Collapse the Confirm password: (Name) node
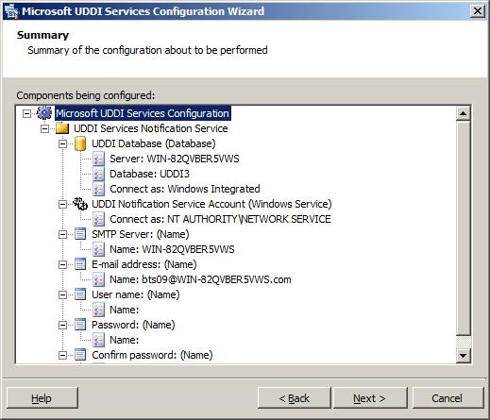The width and height of the screenshot is (490, 420). [62, 355]
